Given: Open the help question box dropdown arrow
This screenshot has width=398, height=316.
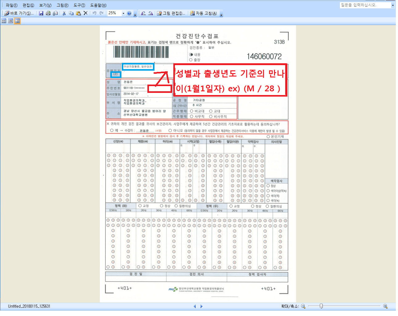Looking at the screenshot, I should pyautogui.click(x=393, y=5).
